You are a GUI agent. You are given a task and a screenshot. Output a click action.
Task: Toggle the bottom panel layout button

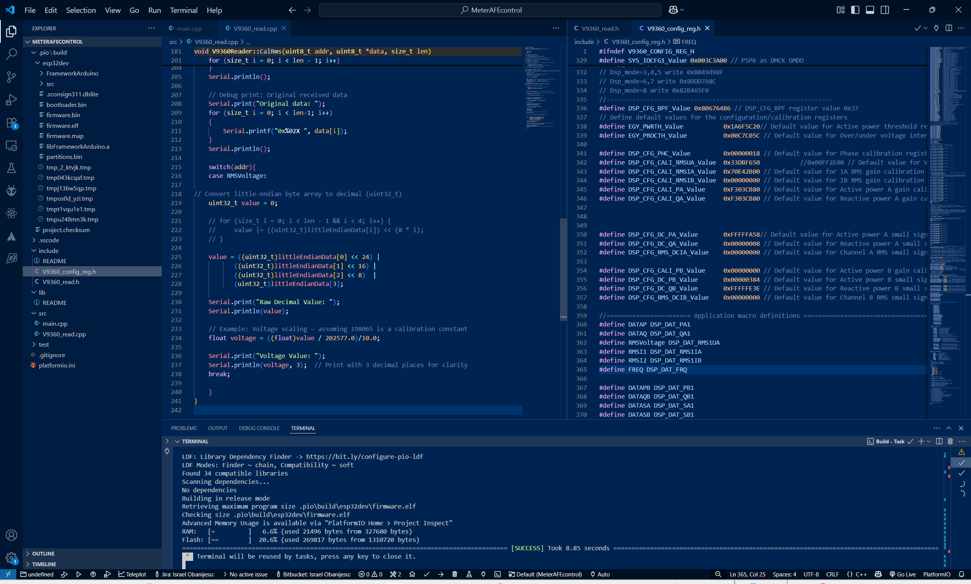[870, 10]
